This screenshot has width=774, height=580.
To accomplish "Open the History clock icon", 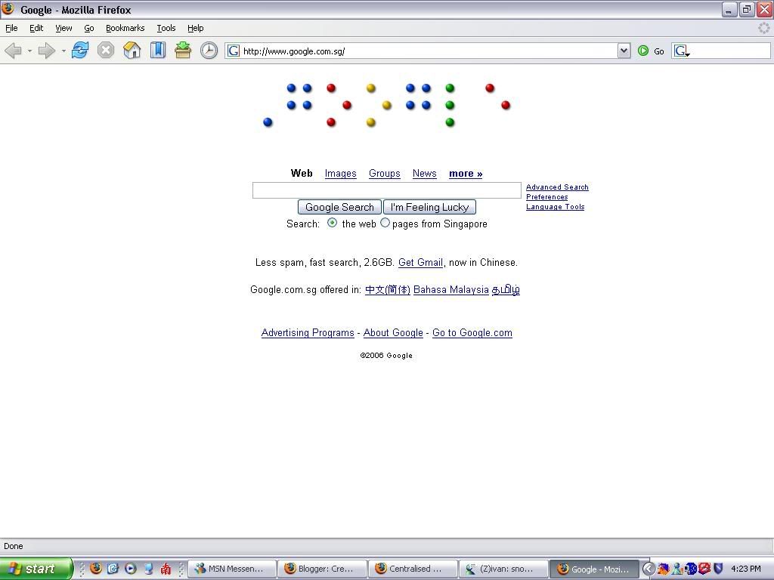I will 209,51.
